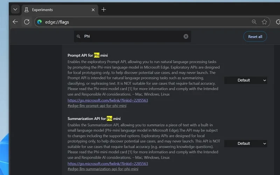
Task: Close the Experiments tab
Action: (x=93, y=10)
